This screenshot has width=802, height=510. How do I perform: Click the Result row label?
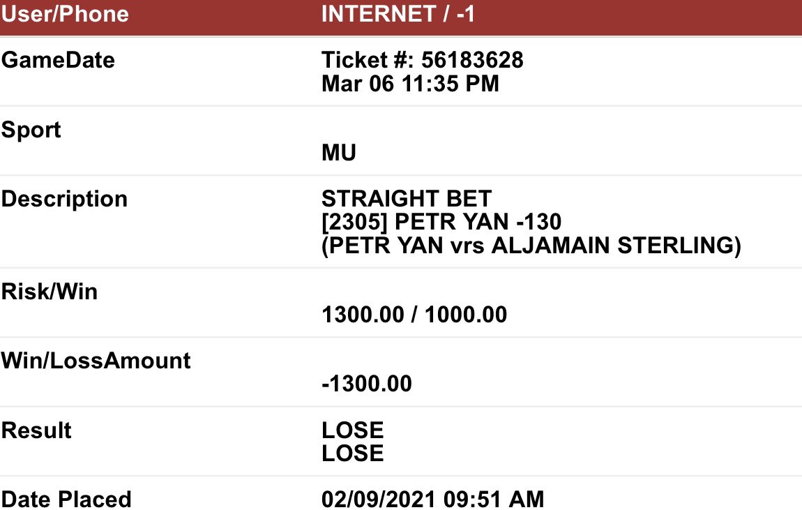point(36,430)
